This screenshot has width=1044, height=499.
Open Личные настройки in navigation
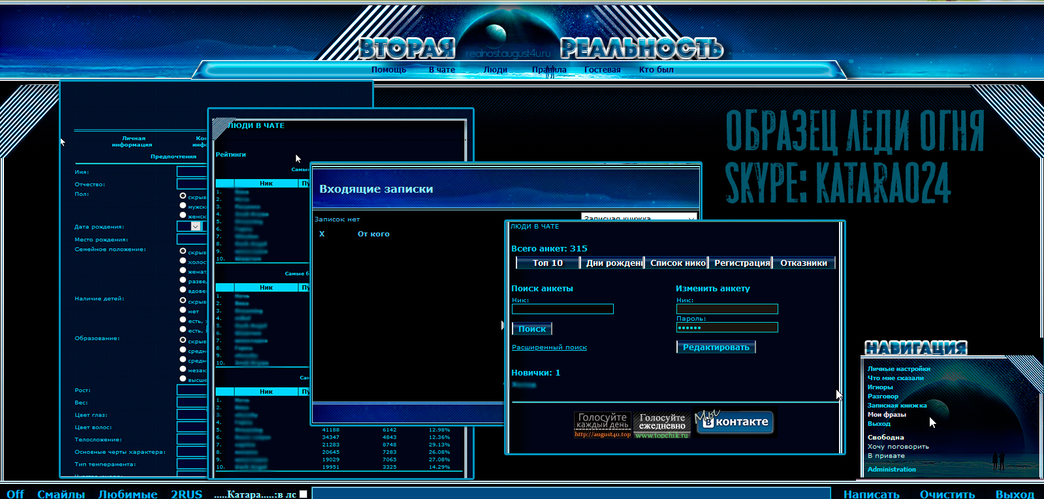point(898,369)
